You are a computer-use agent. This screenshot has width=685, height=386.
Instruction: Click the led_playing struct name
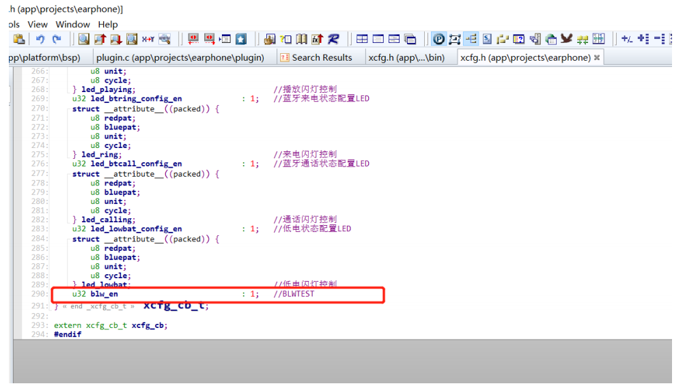[107, 89]
